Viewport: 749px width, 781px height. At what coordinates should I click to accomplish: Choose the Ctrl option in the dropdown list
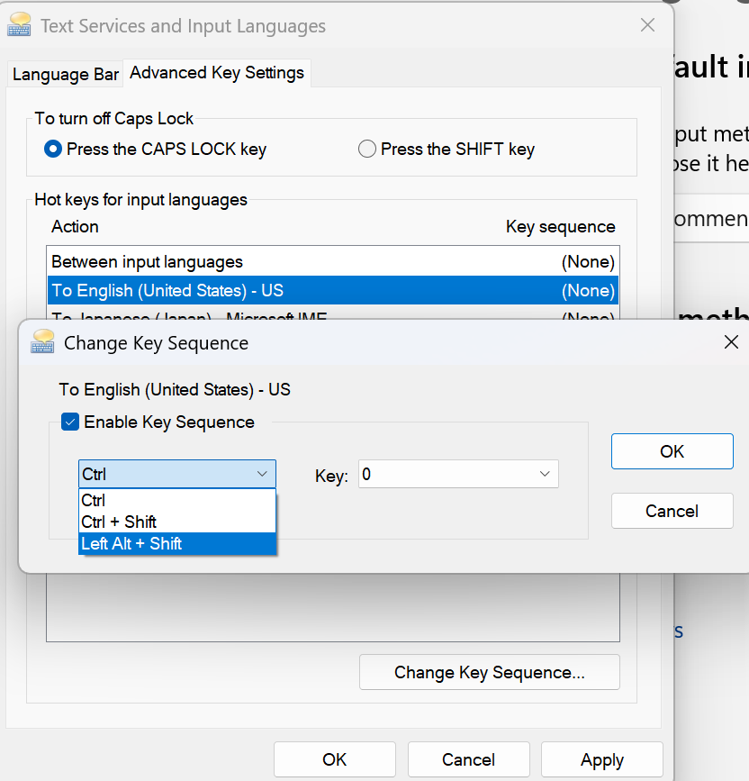tap(177, 500)
